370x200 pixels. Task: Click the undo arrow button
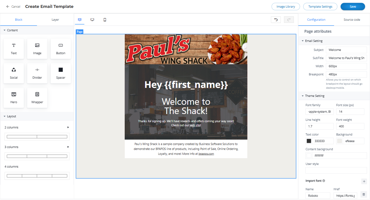[x=276, y=20]
